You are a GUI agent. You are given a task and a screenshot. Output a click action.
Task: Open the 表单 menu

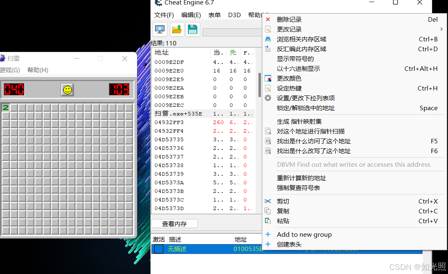(214, 15)
